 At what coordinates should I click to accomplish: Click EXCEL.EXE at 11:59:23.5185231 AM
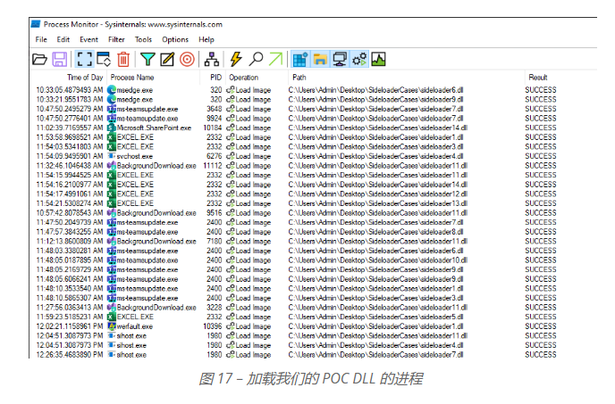point(135,317)
